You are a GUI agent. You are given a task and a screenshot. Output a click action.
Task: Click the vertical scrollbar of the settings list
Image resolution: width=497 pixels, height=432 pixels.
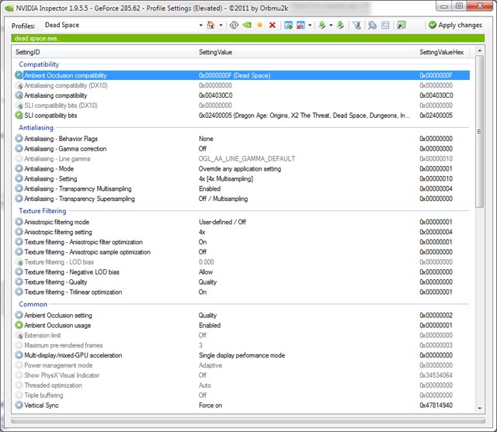pos(478,233)
